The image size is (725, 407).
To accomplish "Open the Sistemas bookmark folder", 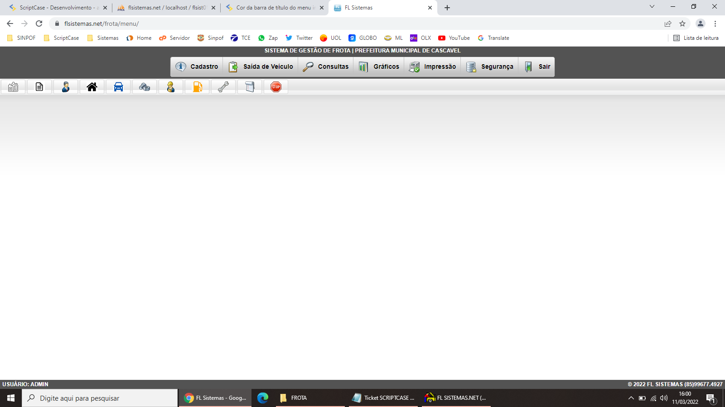I will (x=103, y=38).
